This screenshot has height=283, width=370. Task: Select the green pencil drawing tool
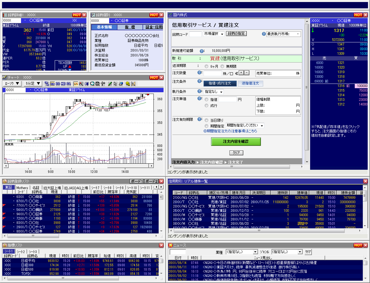(x=110, y=84)
